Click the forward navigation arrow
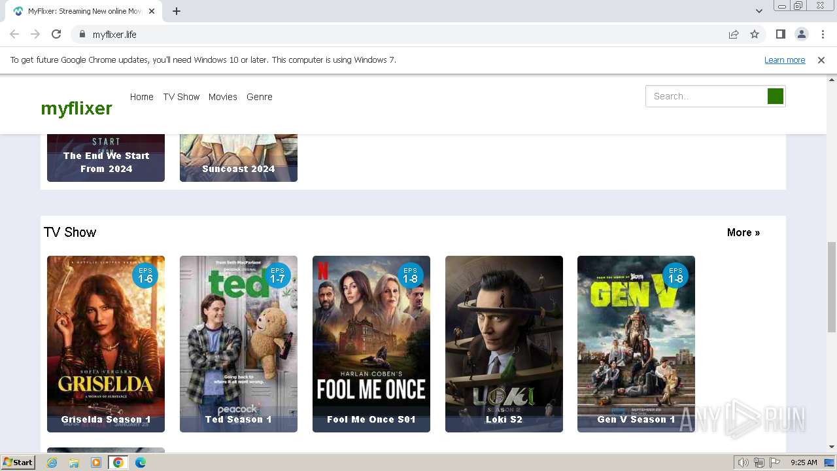This screenshot has height=471, width=837. [x=35, y=34]
